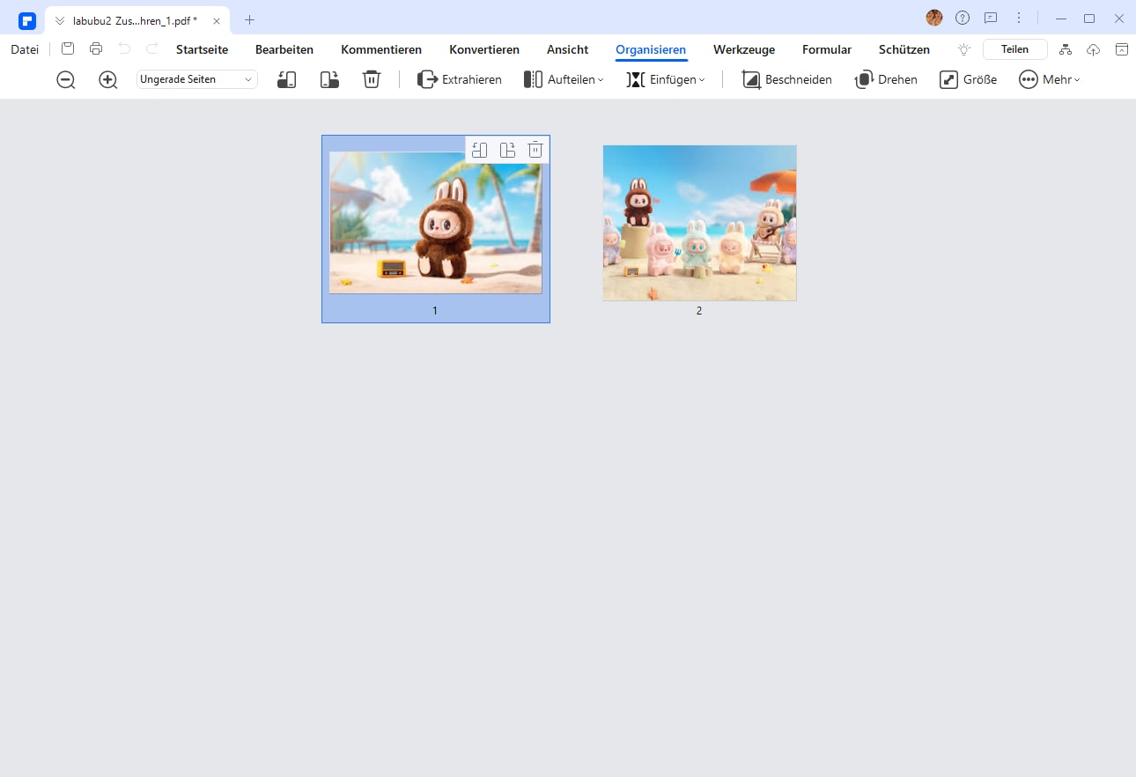Click the save icon in the toolbar
This screenshot has width=1136, height=777.
(68, 49)
